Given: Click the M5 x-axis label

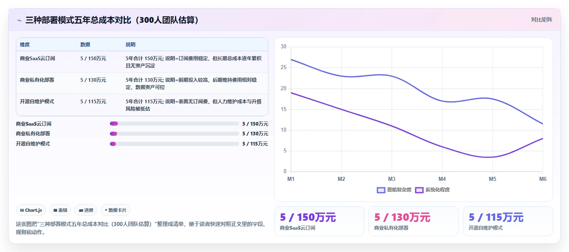Looking at the screenshot, I should coord(493,179).
